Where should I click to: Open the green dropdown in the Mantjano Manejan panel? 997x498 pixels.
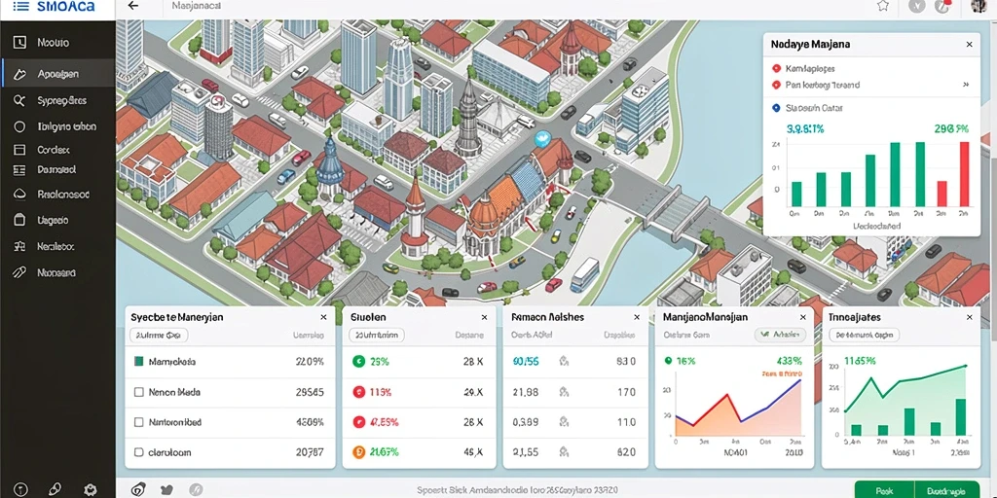(x=780, y=335)
